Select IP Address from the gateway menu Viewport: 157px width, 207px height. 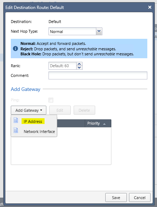[x=33, y=121]
